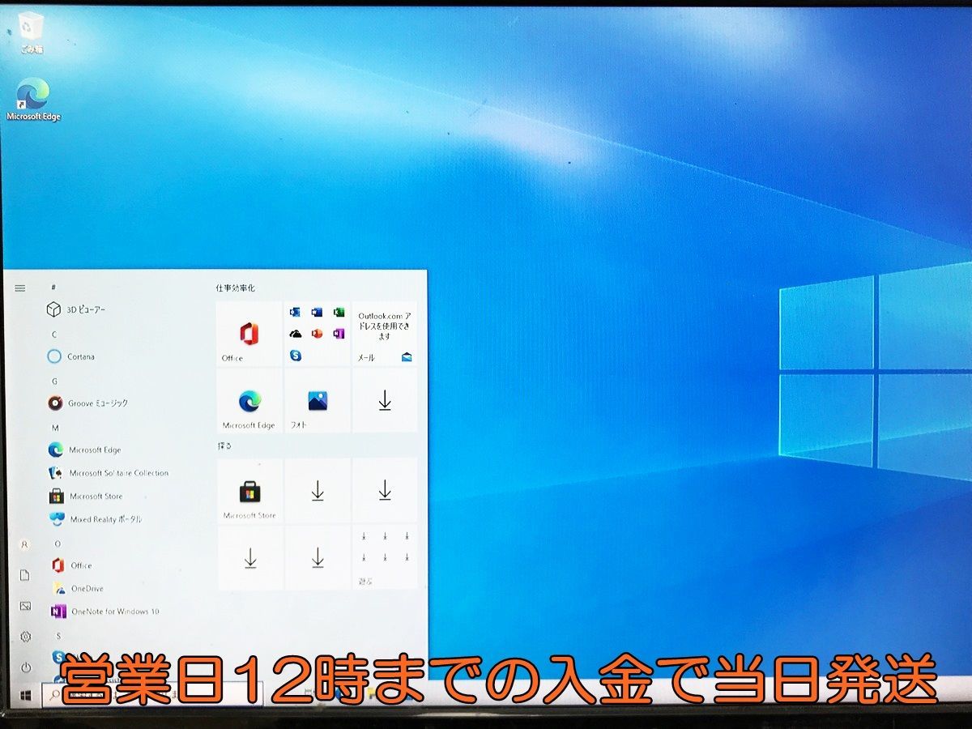Click the download tile beside フォト tile
The height and width of the screenshot is (729, 972).
[385, 400]
